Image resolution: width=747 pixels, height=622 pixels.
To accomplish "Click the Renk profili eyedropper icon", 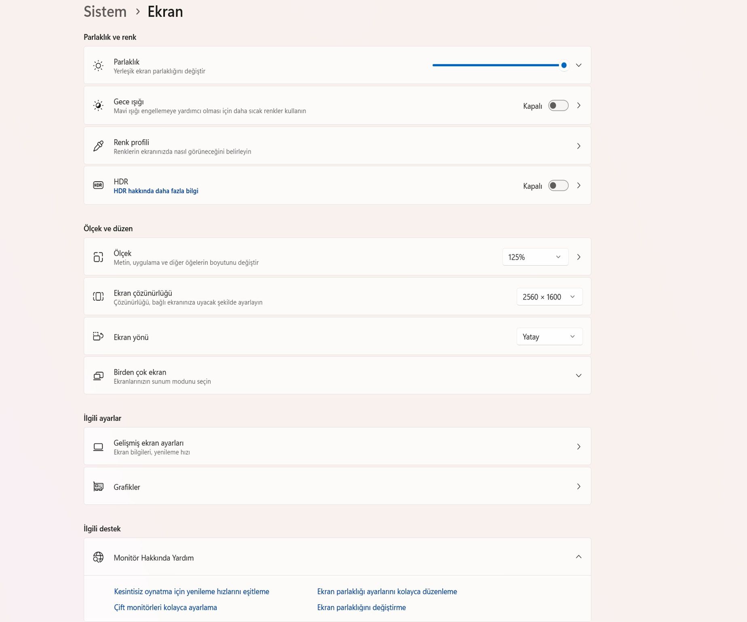I will tap(98, 146).
